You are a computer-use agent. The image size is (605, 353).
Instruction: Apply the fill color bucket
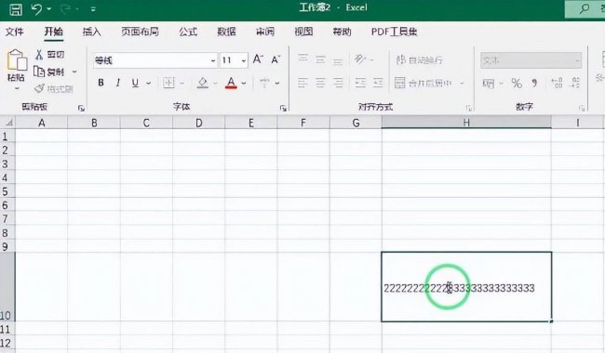pyautogui.click(x=203, y=83)
